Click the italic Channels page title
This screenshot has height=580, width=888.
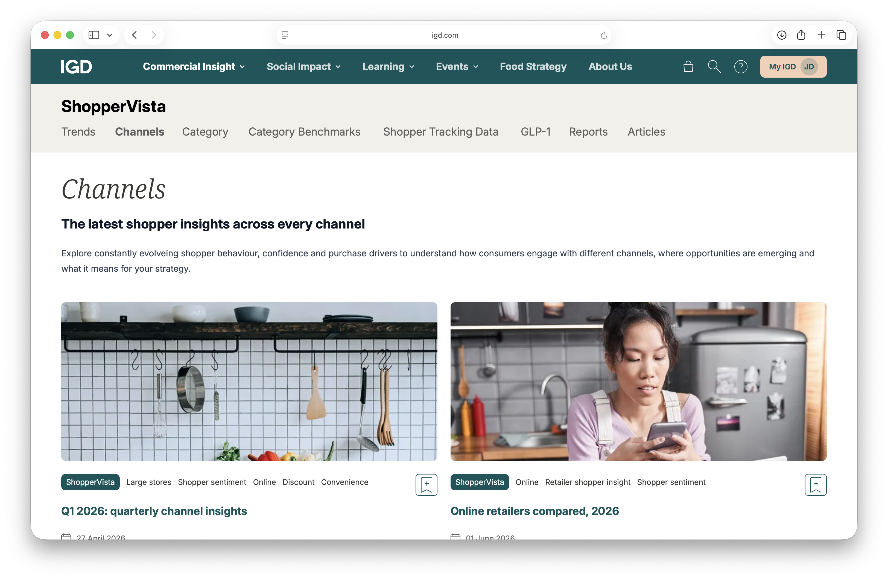tap(113, 189)
